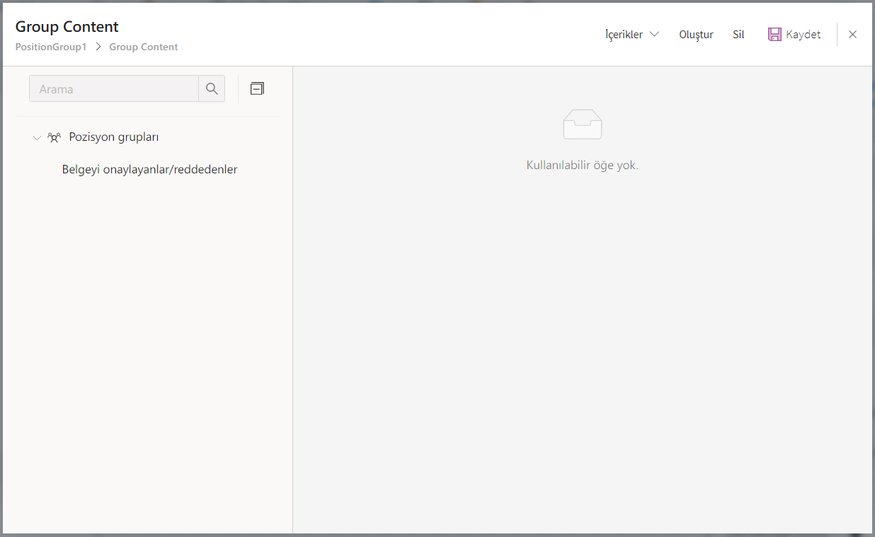Collapse all tree nodes icon
The height and width of the screenshot is (537, 875).
point(257,88)
